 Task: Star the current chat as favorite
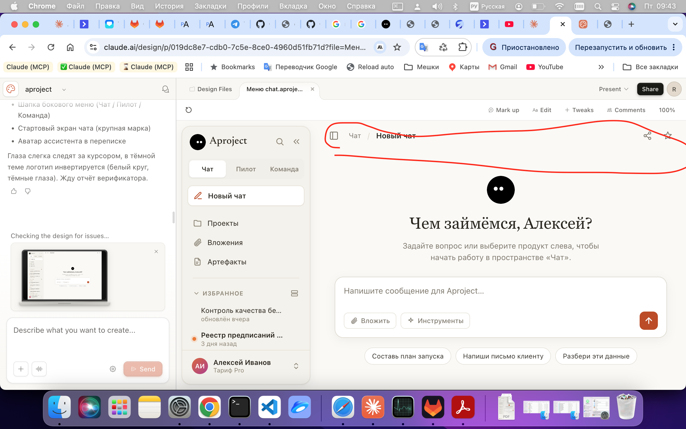pyautogui.click(x=668, y=136)
